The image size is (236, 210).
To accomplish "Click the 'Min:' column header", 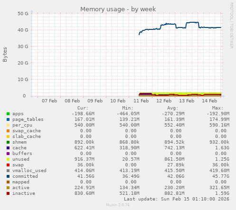I will (x=128, y=108).
